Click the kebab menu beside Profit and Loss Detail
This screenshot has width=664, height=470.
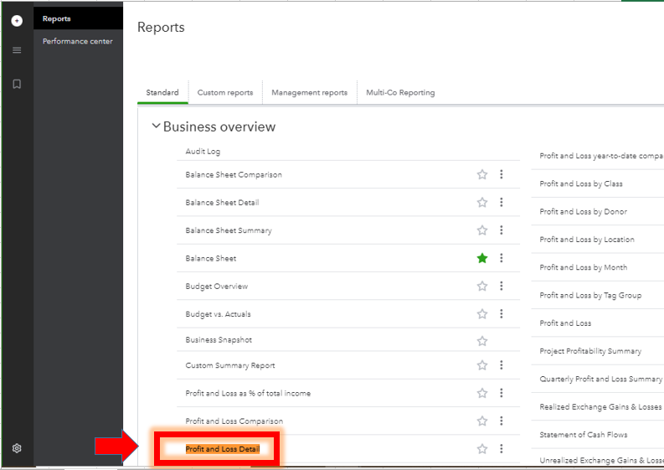(502, 448)
